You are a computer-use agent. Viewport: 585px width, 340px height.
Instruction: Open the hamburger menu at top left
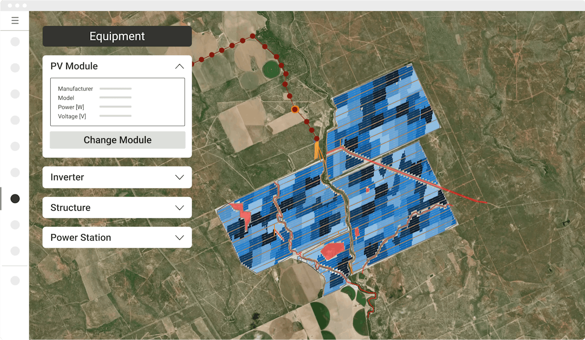[x=15, y=20]
